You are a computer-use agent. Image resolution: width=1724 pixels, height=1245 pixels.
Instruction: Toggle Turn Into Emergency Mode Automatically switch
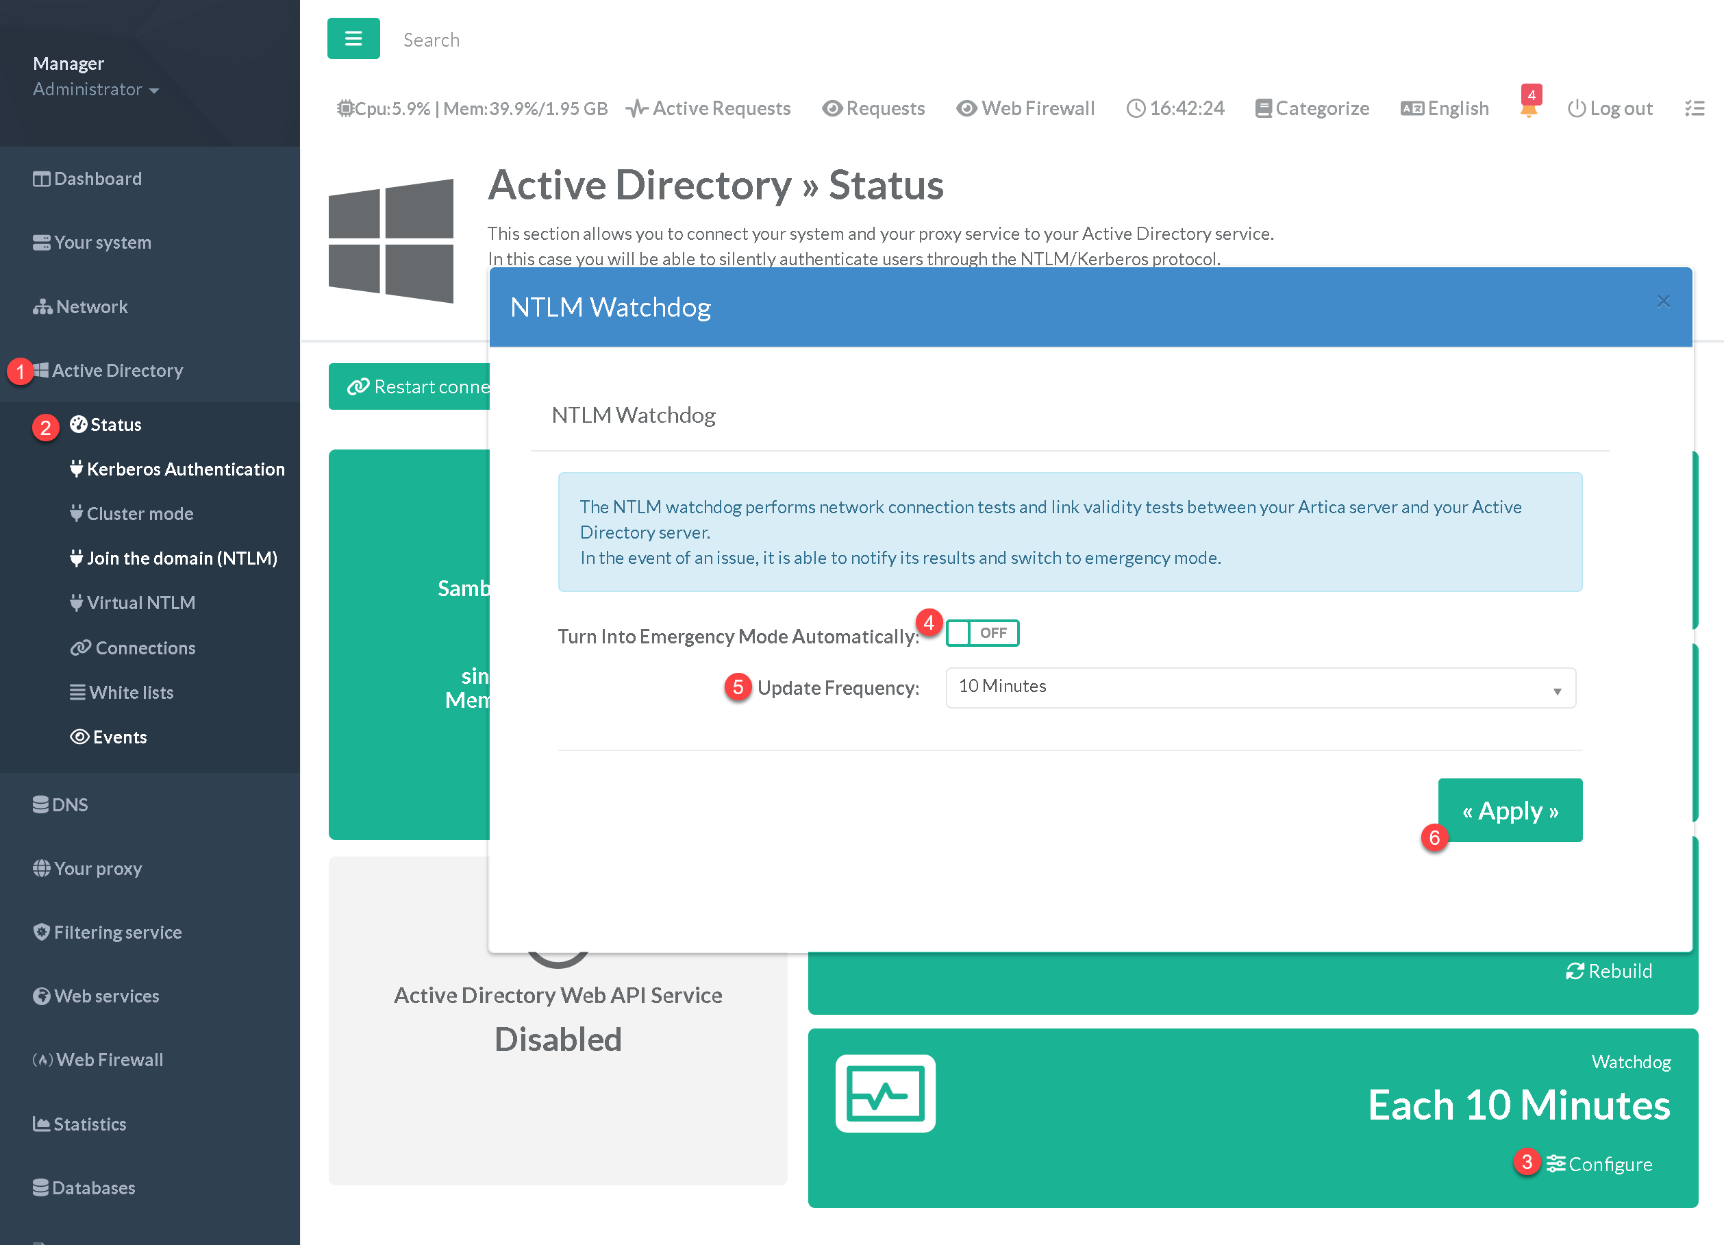pyautogui.click(x=982, y=632)
